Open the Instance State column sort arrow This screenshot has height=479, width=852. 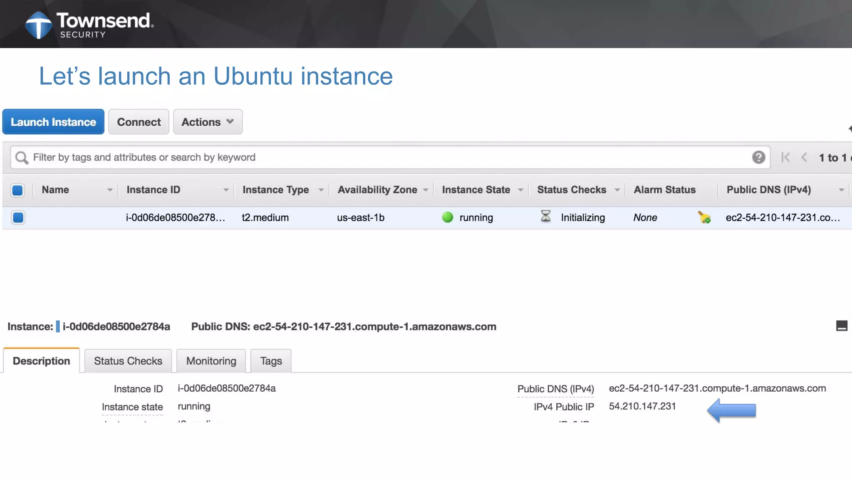520,190
